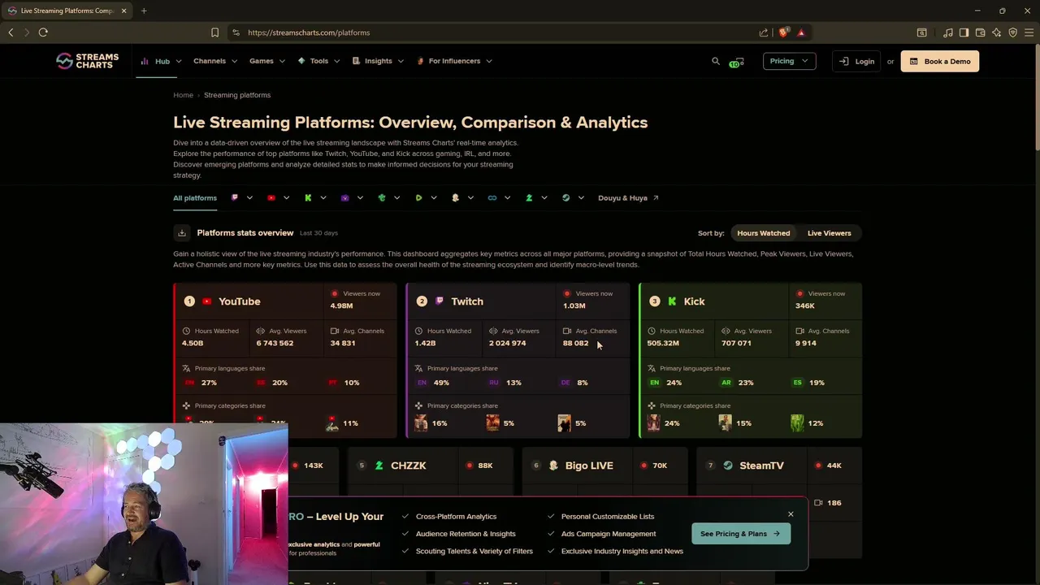Expand the Pricing dropdown
Image resolution: width=1040 pixels, height=585 pixels.
789,61
